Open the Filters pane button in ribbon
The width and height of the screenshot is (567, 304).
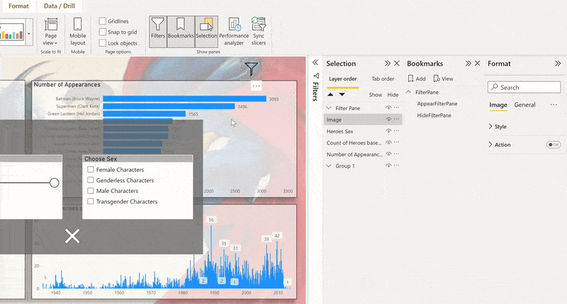point(158,30)
